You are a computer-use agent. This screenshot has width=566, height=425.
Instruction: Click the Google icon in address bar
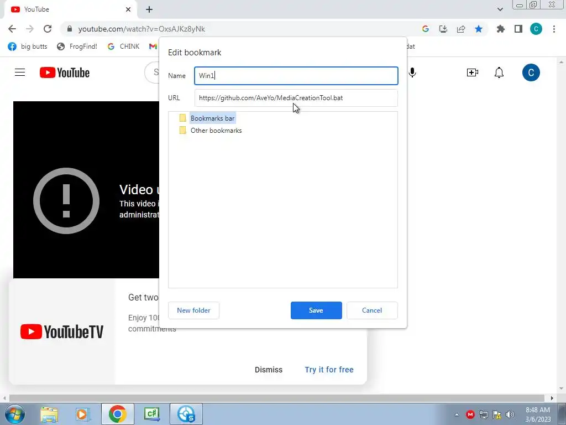coord(426,29)
